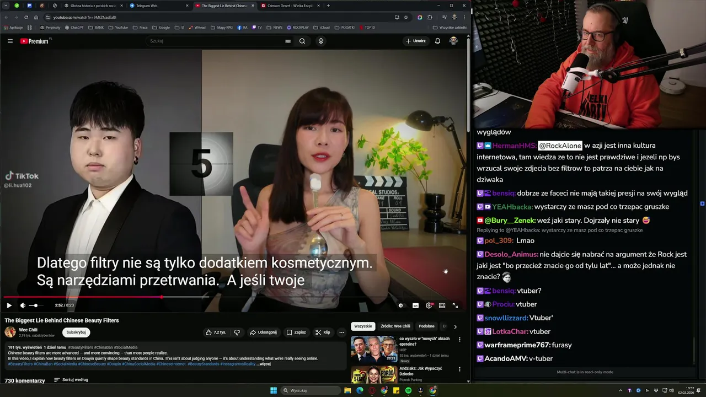Subscribe with the Subskrybuj button
This screenshot has height=397, width=706.
pos(76,332)
